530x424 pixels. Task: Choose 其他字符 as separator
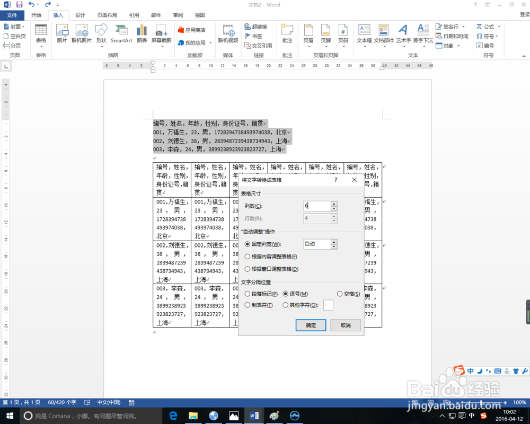coord(286,305)
